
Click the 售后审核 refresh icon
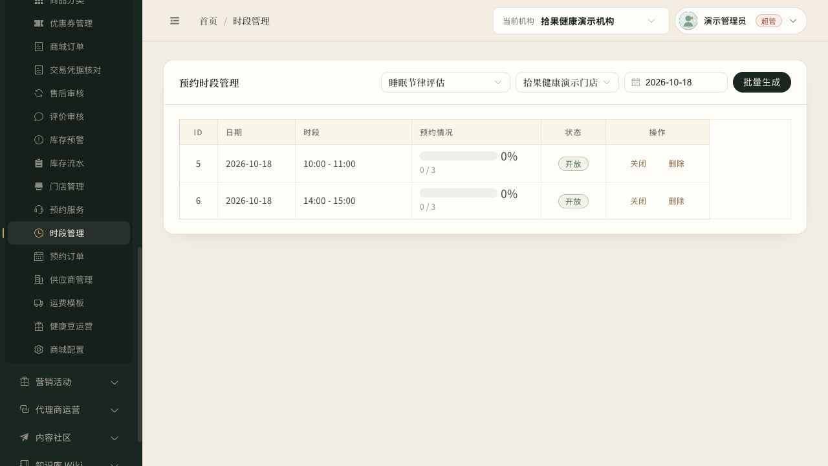pos(39,93)
